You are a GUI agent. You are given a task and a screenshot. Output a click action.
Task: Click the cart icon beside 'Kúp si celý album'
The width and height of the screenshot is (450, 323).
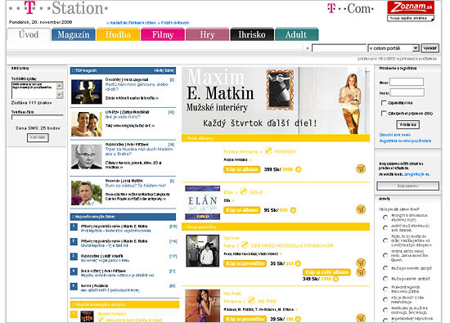(361, 272)
